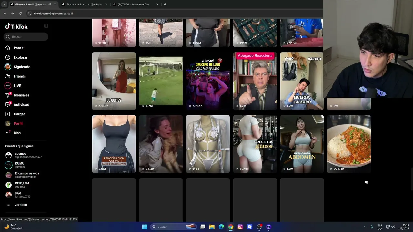
Task: Close the Giovanni Bartolli tab
Action: 55,5
